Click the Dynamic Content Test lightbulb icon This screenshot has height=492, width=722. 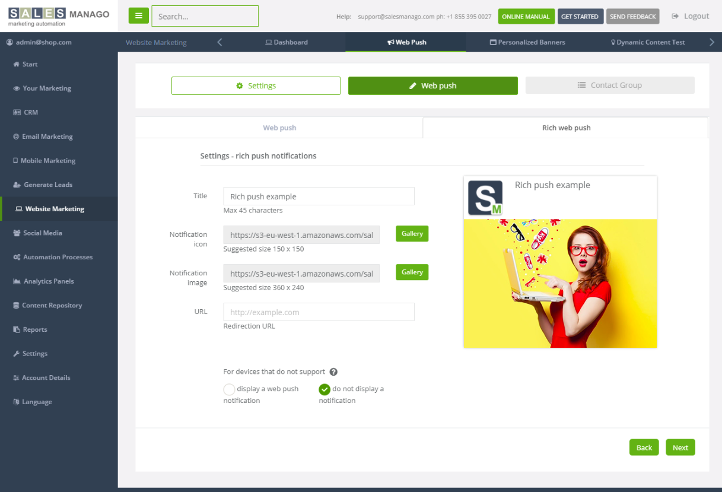coord(613,42)
